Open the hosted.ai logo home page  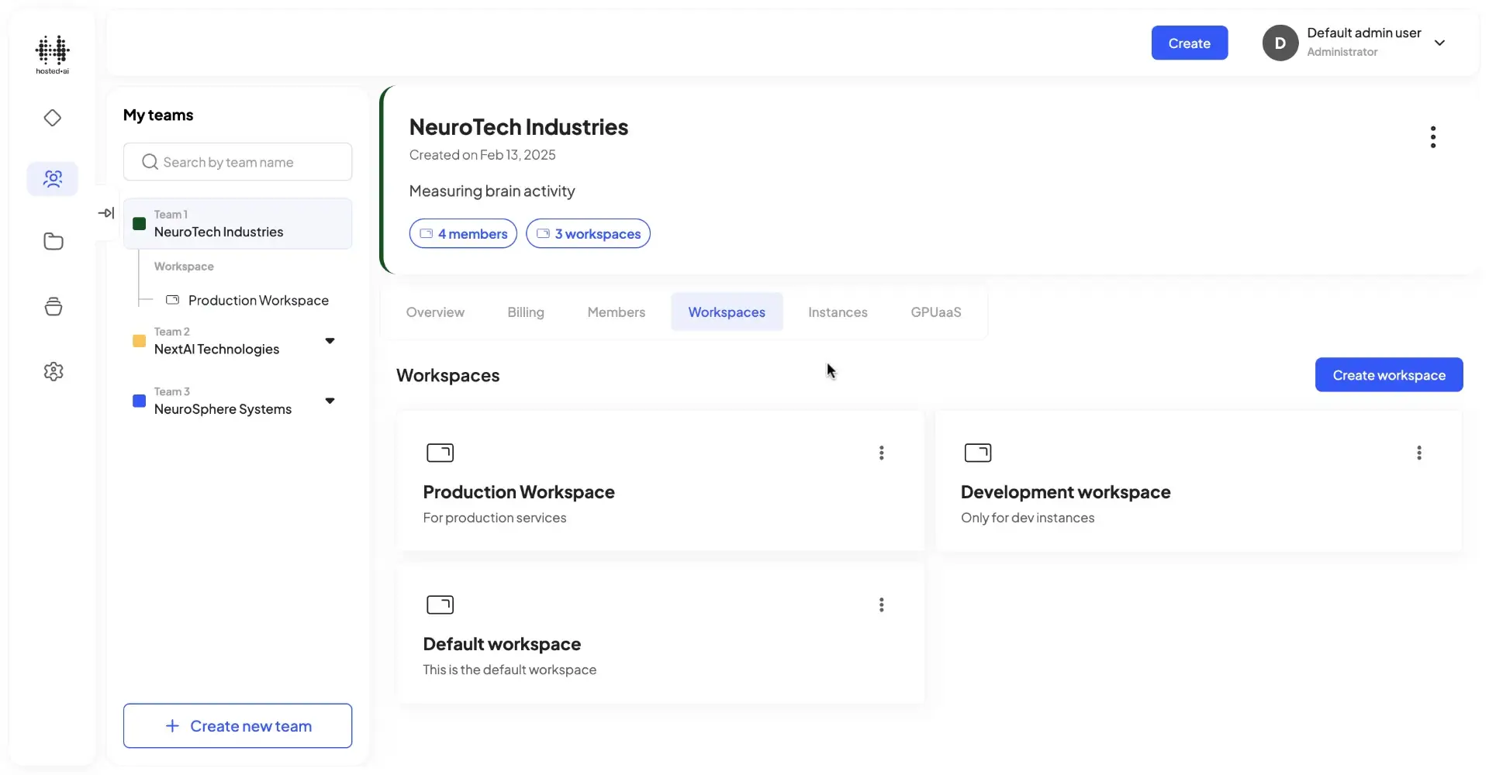coord(52,54)
